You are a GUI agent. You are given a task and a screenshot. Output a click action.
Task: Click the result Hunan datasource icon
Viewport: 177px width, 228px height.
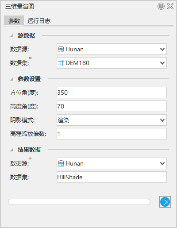click(x=61, y=163)
